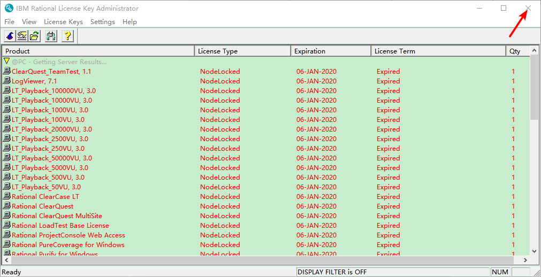Click 'NodeLocked' in the Rational ClearQuest row

pyautogui.click(x=220, y=206)
